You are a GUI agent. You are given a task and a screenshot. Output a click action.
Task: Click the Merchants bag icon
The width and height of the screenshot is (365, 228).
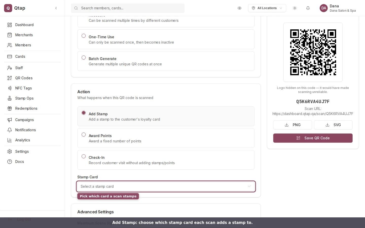pos(10,35)
